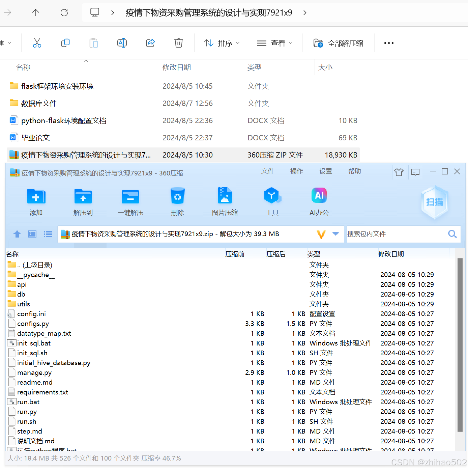
Task: Click the 解压到 (Extract to) icon
Action: point(83,201)
